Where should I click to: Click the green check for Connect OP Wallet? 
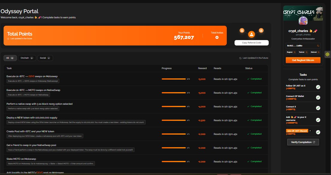[318, 98]
